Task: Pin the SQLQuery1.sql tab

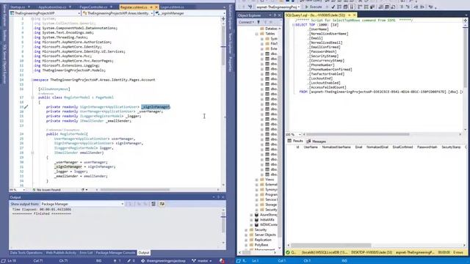Action: [x=350, y=15]
